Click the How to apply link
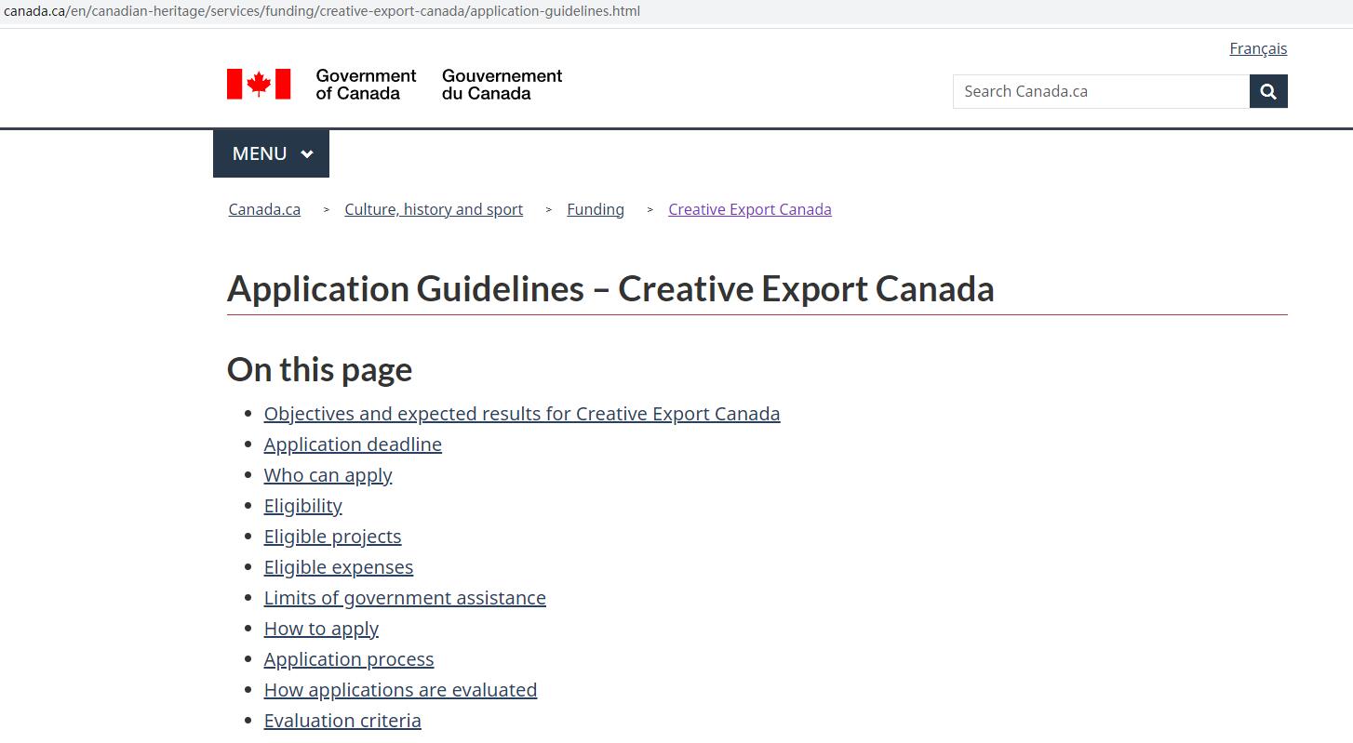The image size is (1353, 743). [321, 629]
